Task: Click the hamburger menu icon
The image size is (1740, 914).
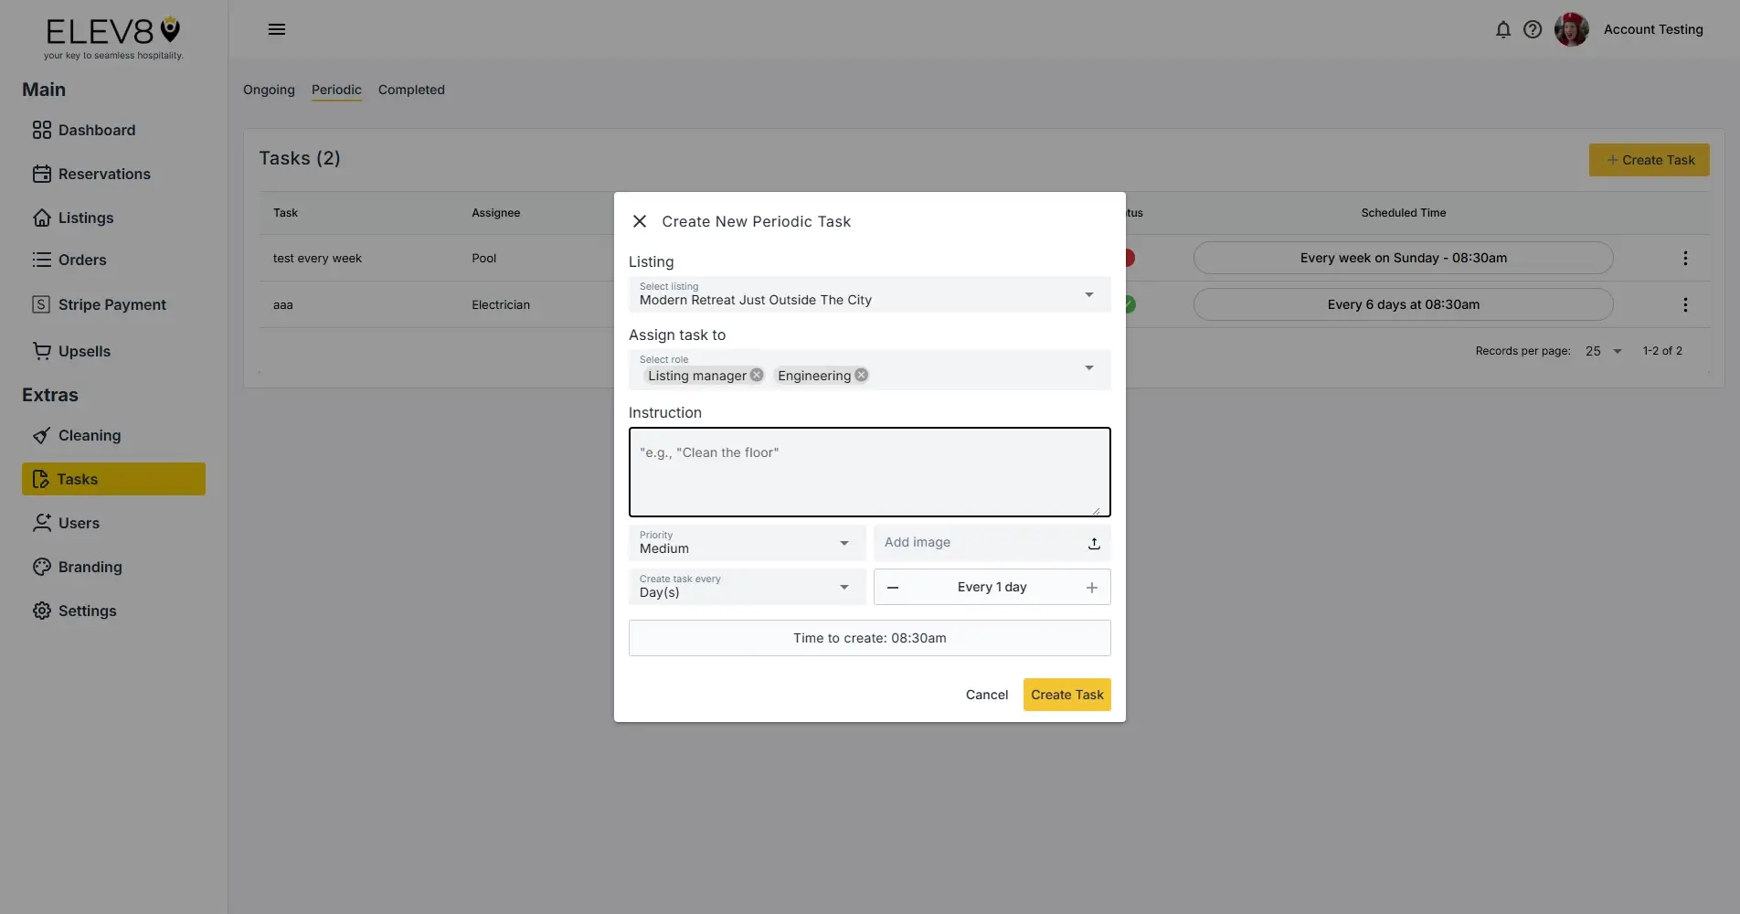Action: coord(277,29)
